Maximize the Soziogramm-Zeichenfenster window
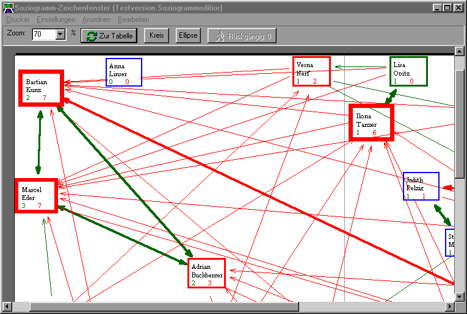This screenshot has height=314, width=467. 447,8
